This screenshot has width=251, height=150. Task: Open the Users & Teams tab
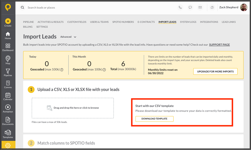click(99, 22)
